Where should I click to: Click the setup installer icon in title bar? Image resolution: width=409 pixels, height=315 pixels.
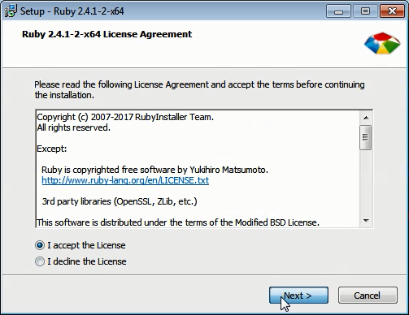click(x=11, y=11)
